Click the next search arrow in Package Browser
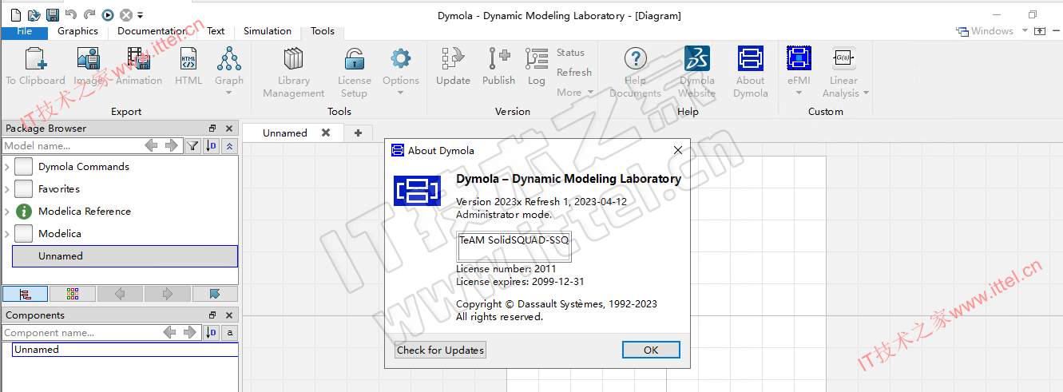Screen dimensions: 1063x392 click(172, 145)
